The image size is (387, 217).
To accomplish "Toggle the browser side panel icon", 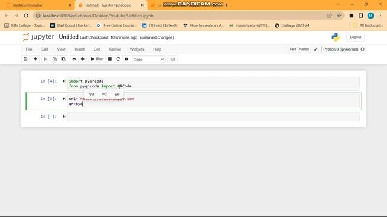I will coord(361,16).
